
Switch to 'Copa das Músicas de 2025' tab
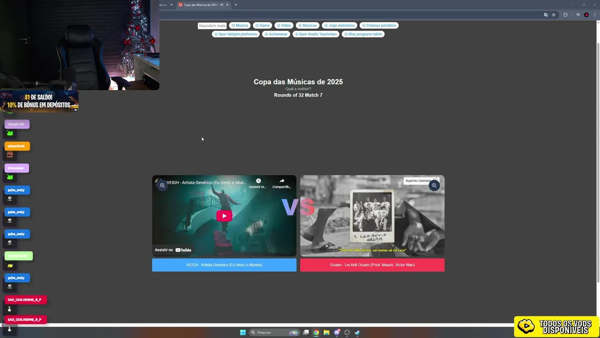[200, 5]
